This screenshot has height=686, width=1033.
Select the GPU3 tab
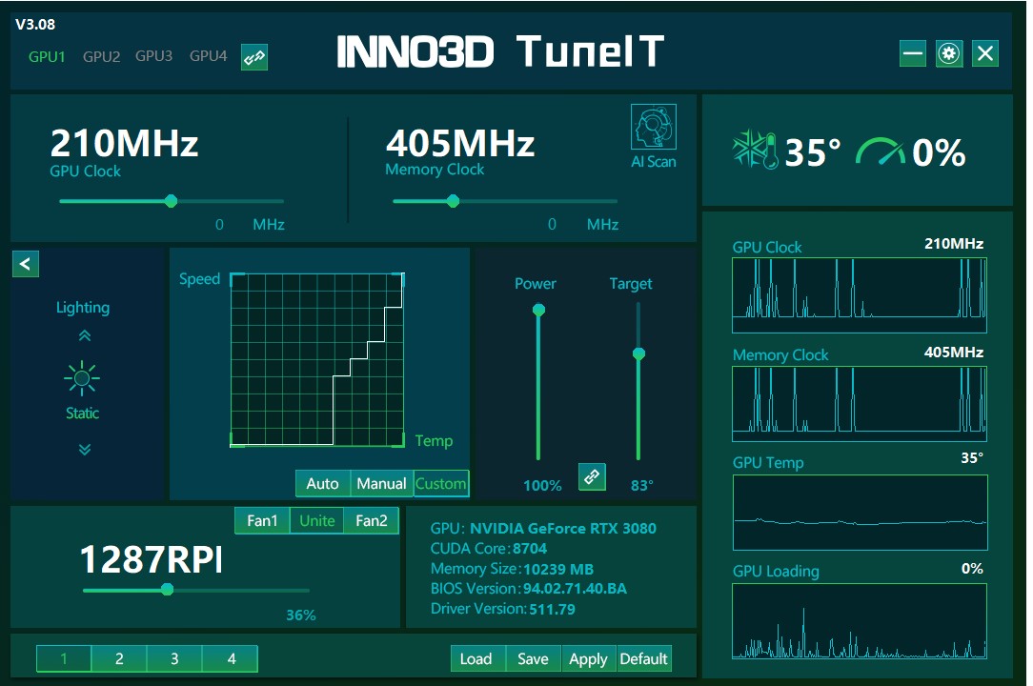point(153,56)
